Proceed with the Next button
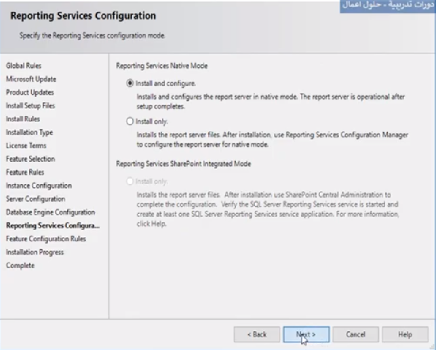 306,334
